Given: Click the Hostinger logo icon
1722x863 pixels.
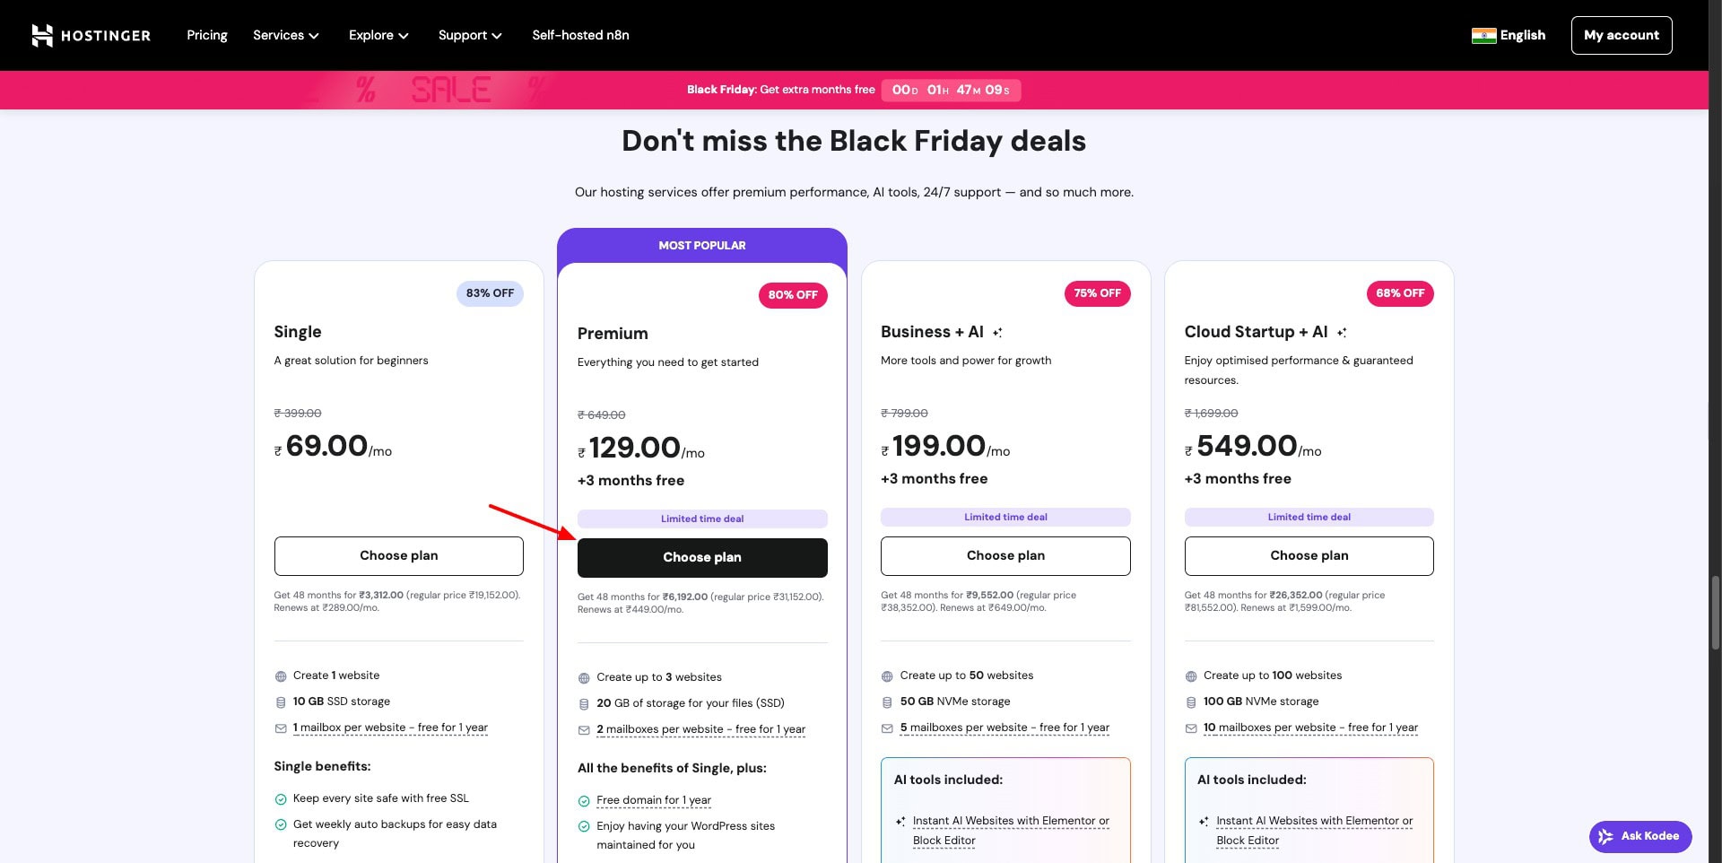Looking at the screenshot, I should point(42,35).
